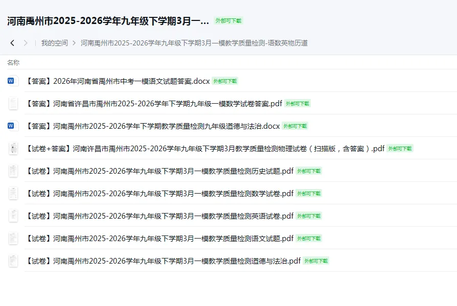The width and height of the screenshot is (457, 306).
Task: Click the Word icon beside 道德与法治.docx answer file
Action: click(12, 126)
